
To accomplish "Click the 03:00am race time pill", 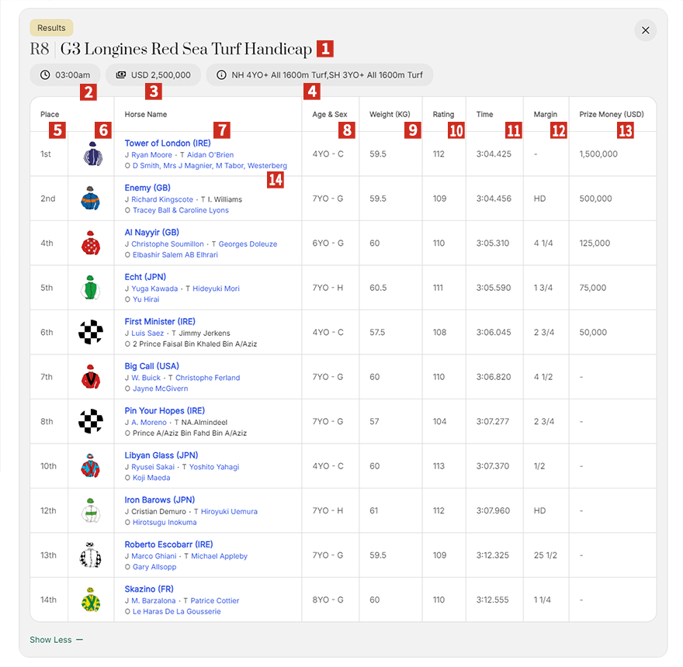I will [x=65, y=75].
